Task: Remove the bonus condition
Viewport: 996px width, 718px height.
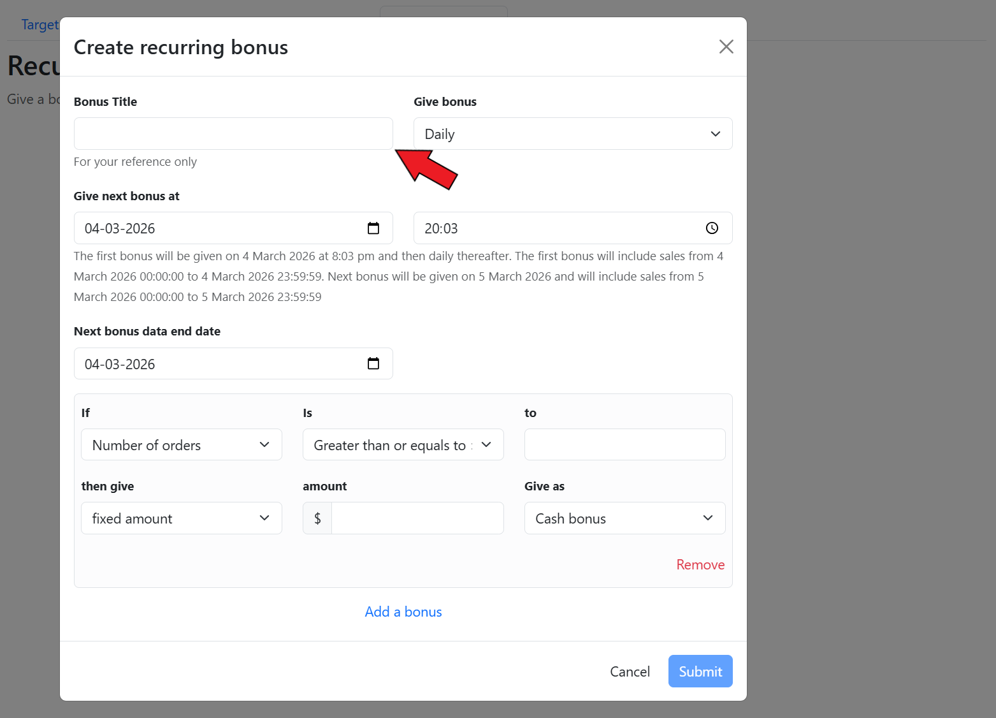Action: pos(700,565)
